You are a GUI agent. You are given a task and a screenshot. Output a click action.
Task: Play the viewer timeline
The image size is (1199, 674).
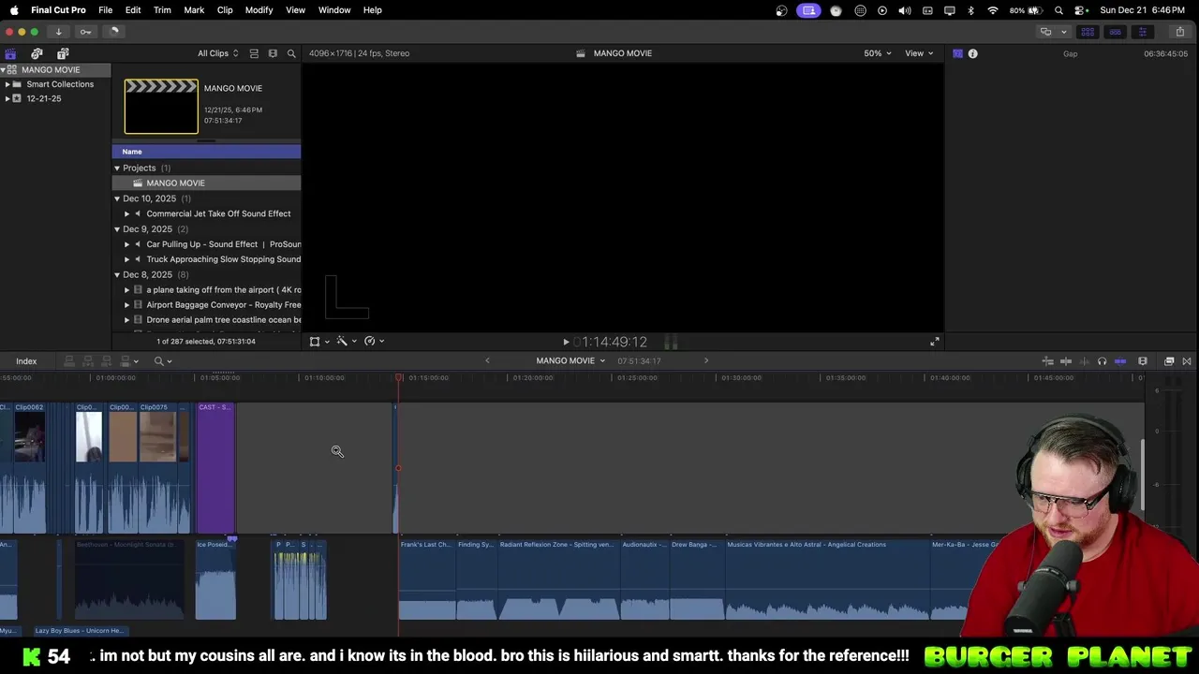pyautogui.click(x=566, y=343)
